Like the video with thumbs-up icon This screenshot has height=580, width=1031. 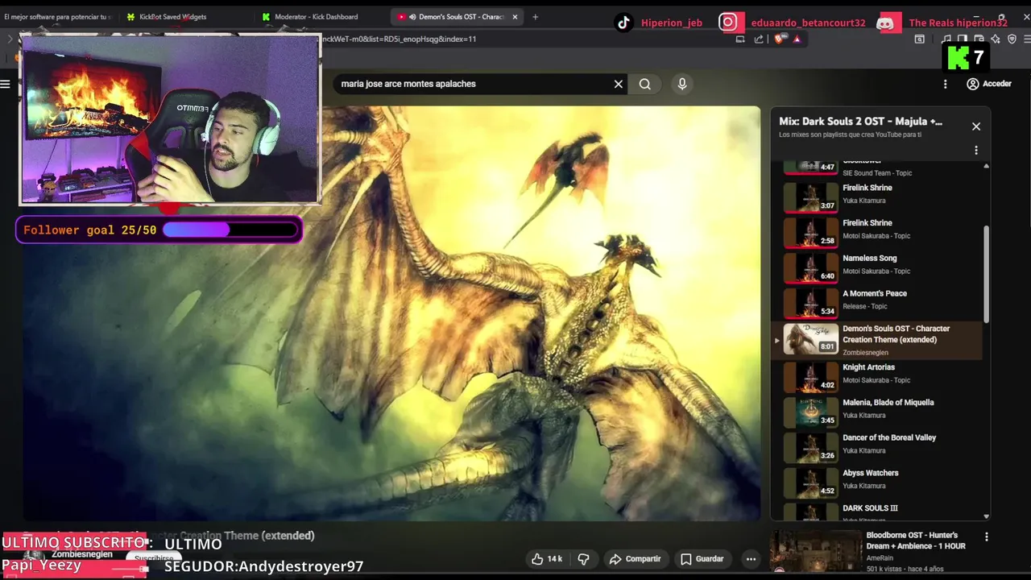click(x=537, y=558)
